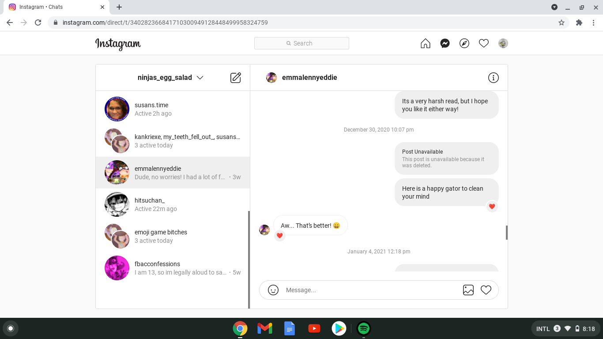Open the fbacconfessions conversation
Image resolution: width=603 pixels, height=339 pixels.
coord(173,268)
